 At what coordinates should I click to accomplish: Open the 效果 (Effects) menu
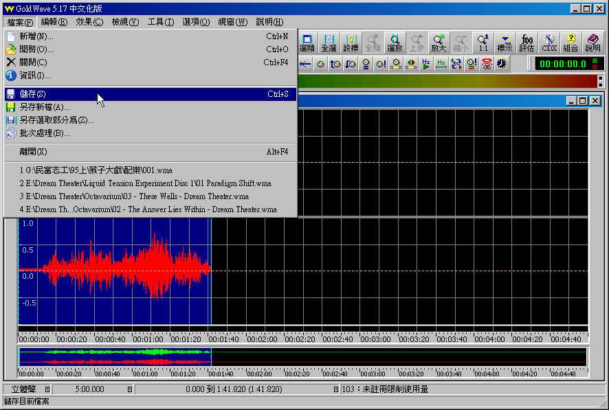point(89,22)
